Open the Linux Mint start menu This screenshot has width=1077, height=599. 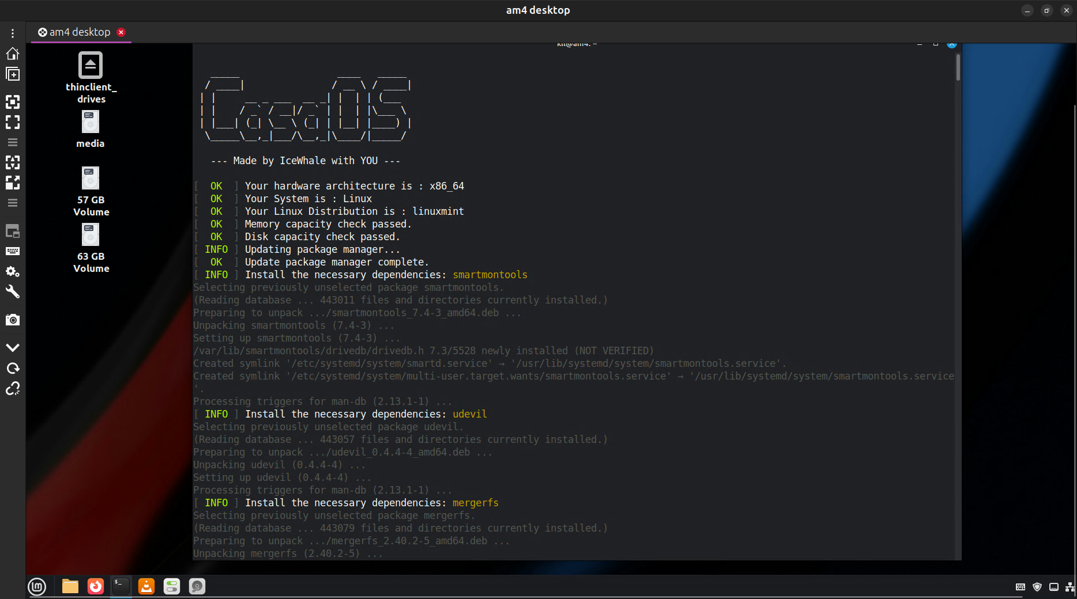[37, 586]
